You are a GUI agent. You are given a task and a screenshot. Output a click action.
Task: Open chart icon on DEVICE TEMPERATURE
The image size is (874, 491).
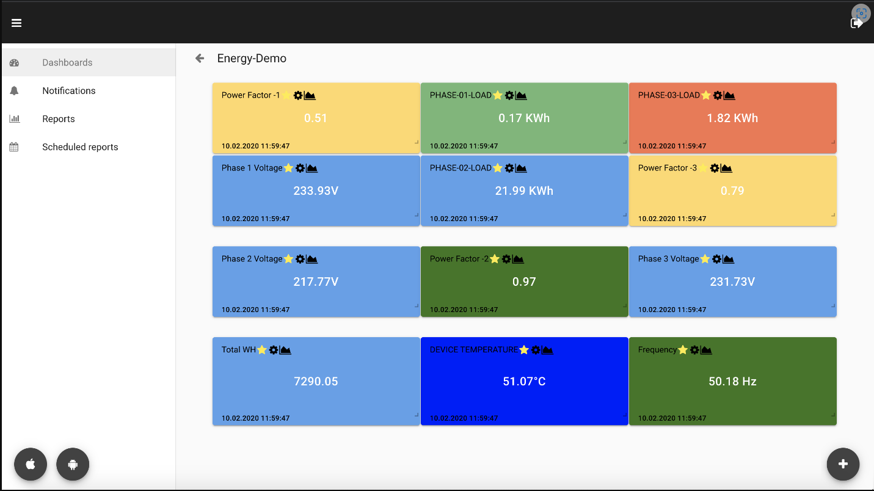coord(547,350)
